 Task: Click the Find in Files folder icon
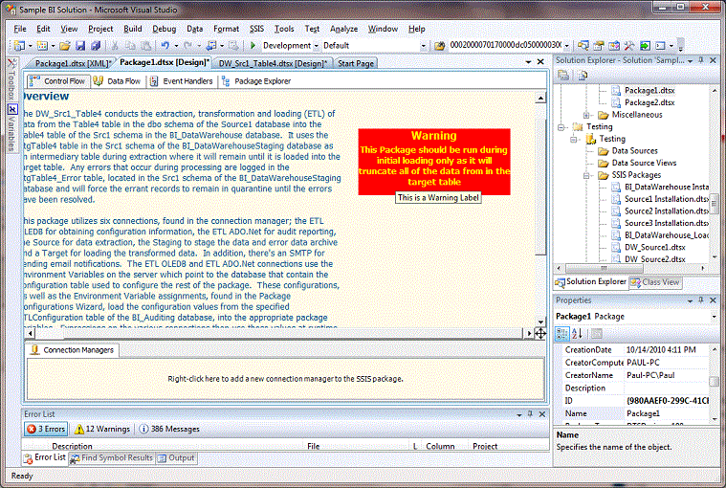coord(439,45)
